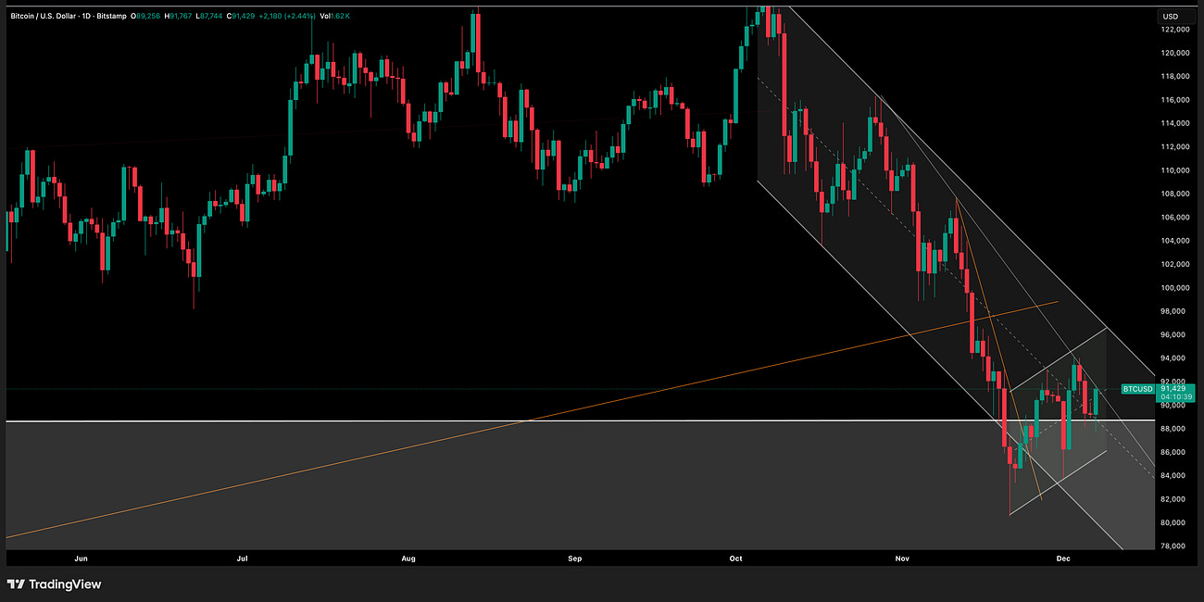Click Jun on the time axis
Screen dimensions: 1204x602
[x=80, y=558]
